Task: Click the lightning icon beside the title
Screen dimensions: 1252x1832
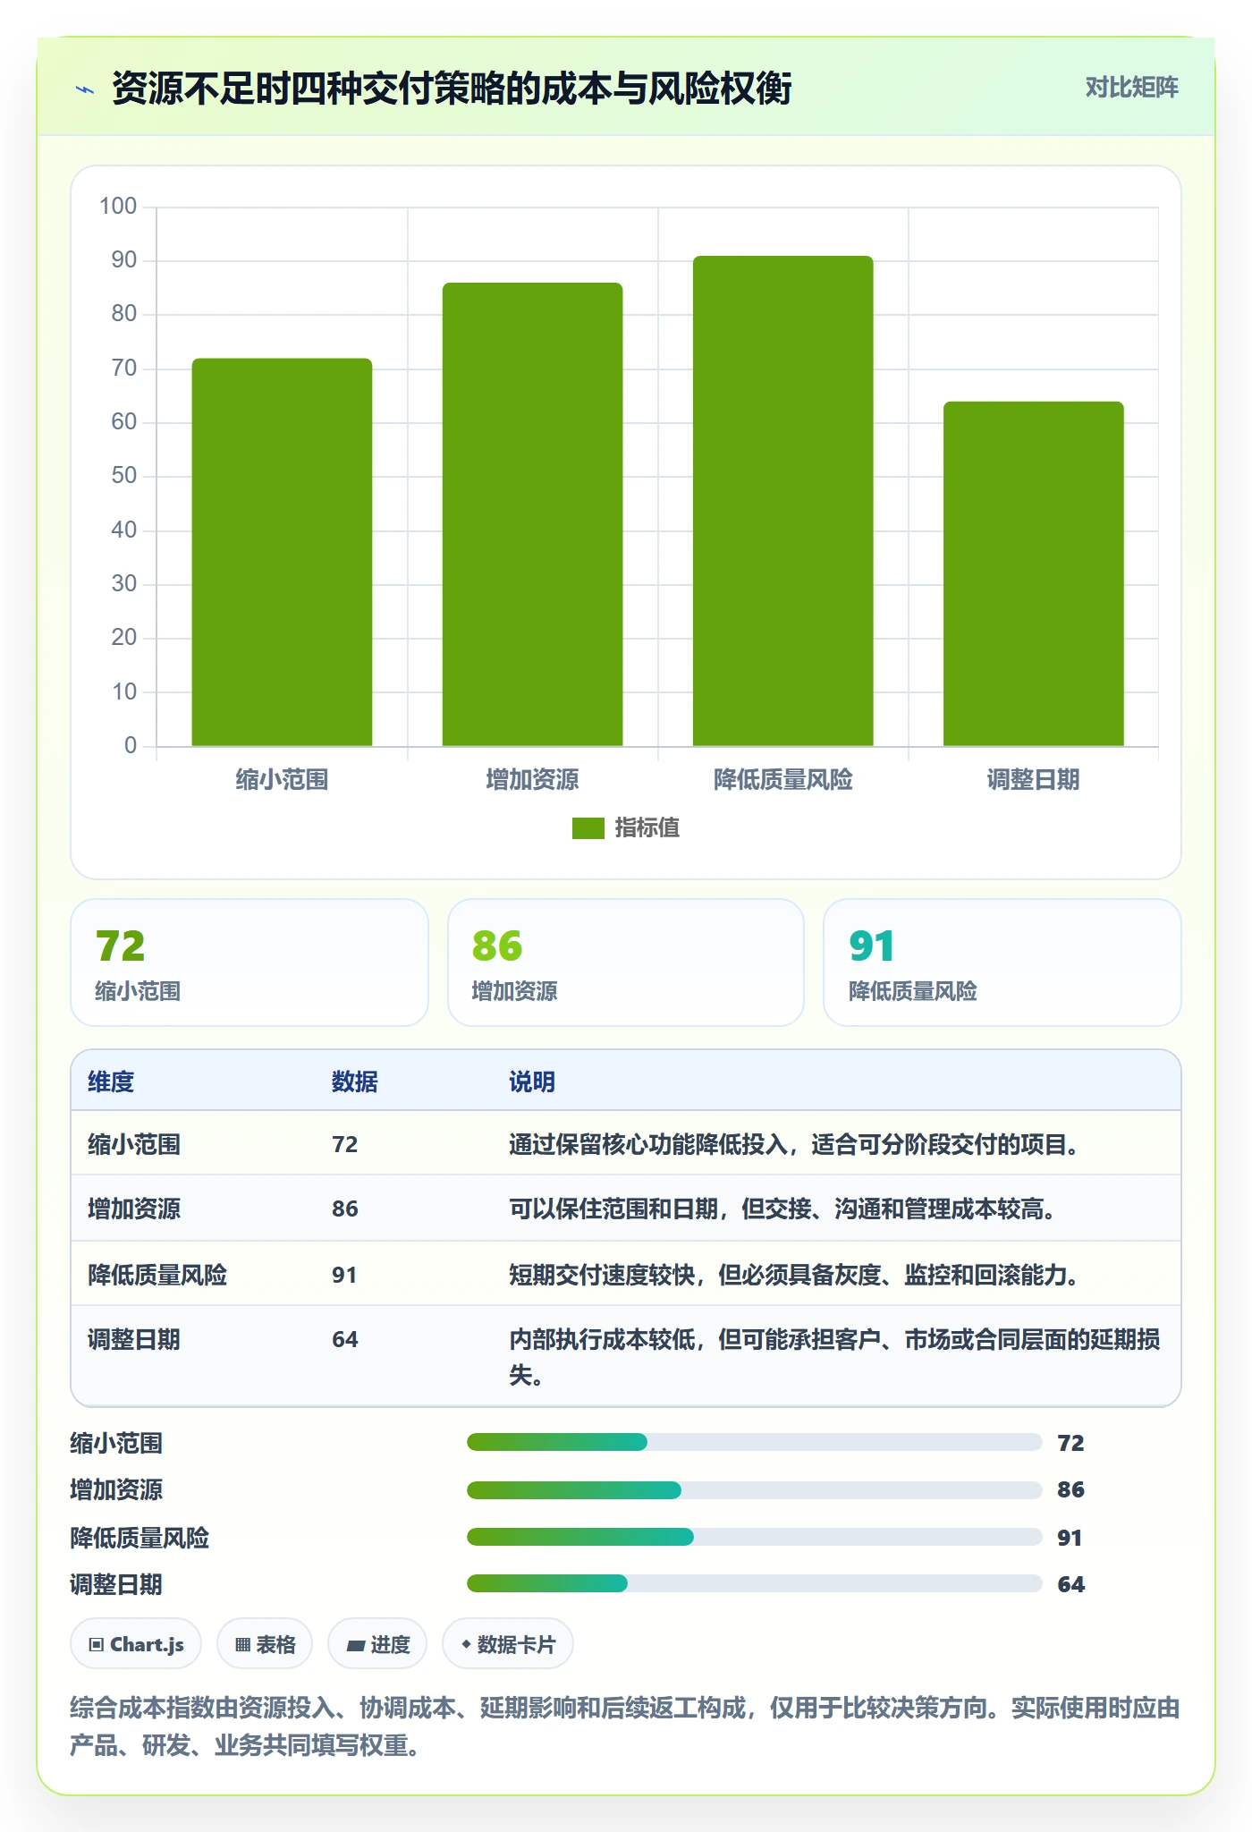Action: click(85, 89)
